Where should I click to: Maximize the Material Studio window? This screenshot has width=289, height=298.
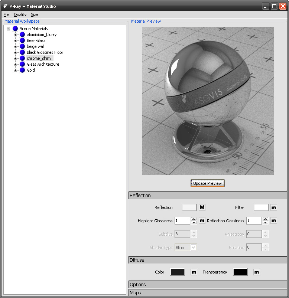(x=274, y=6)
